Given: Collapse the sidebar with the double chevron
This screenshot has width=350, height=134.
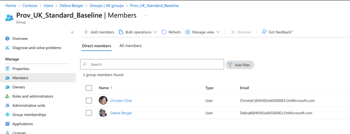Looking at the screenshot, I should tap(72, 32).
